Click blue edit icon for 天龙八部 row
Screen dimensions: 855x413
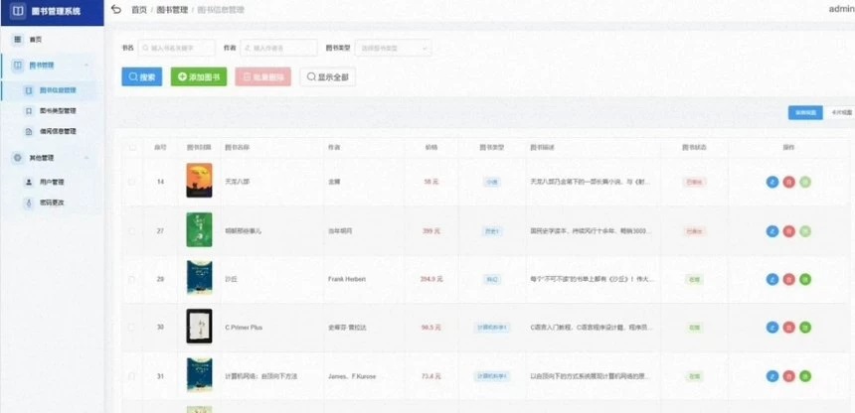(x=772, y=182)
